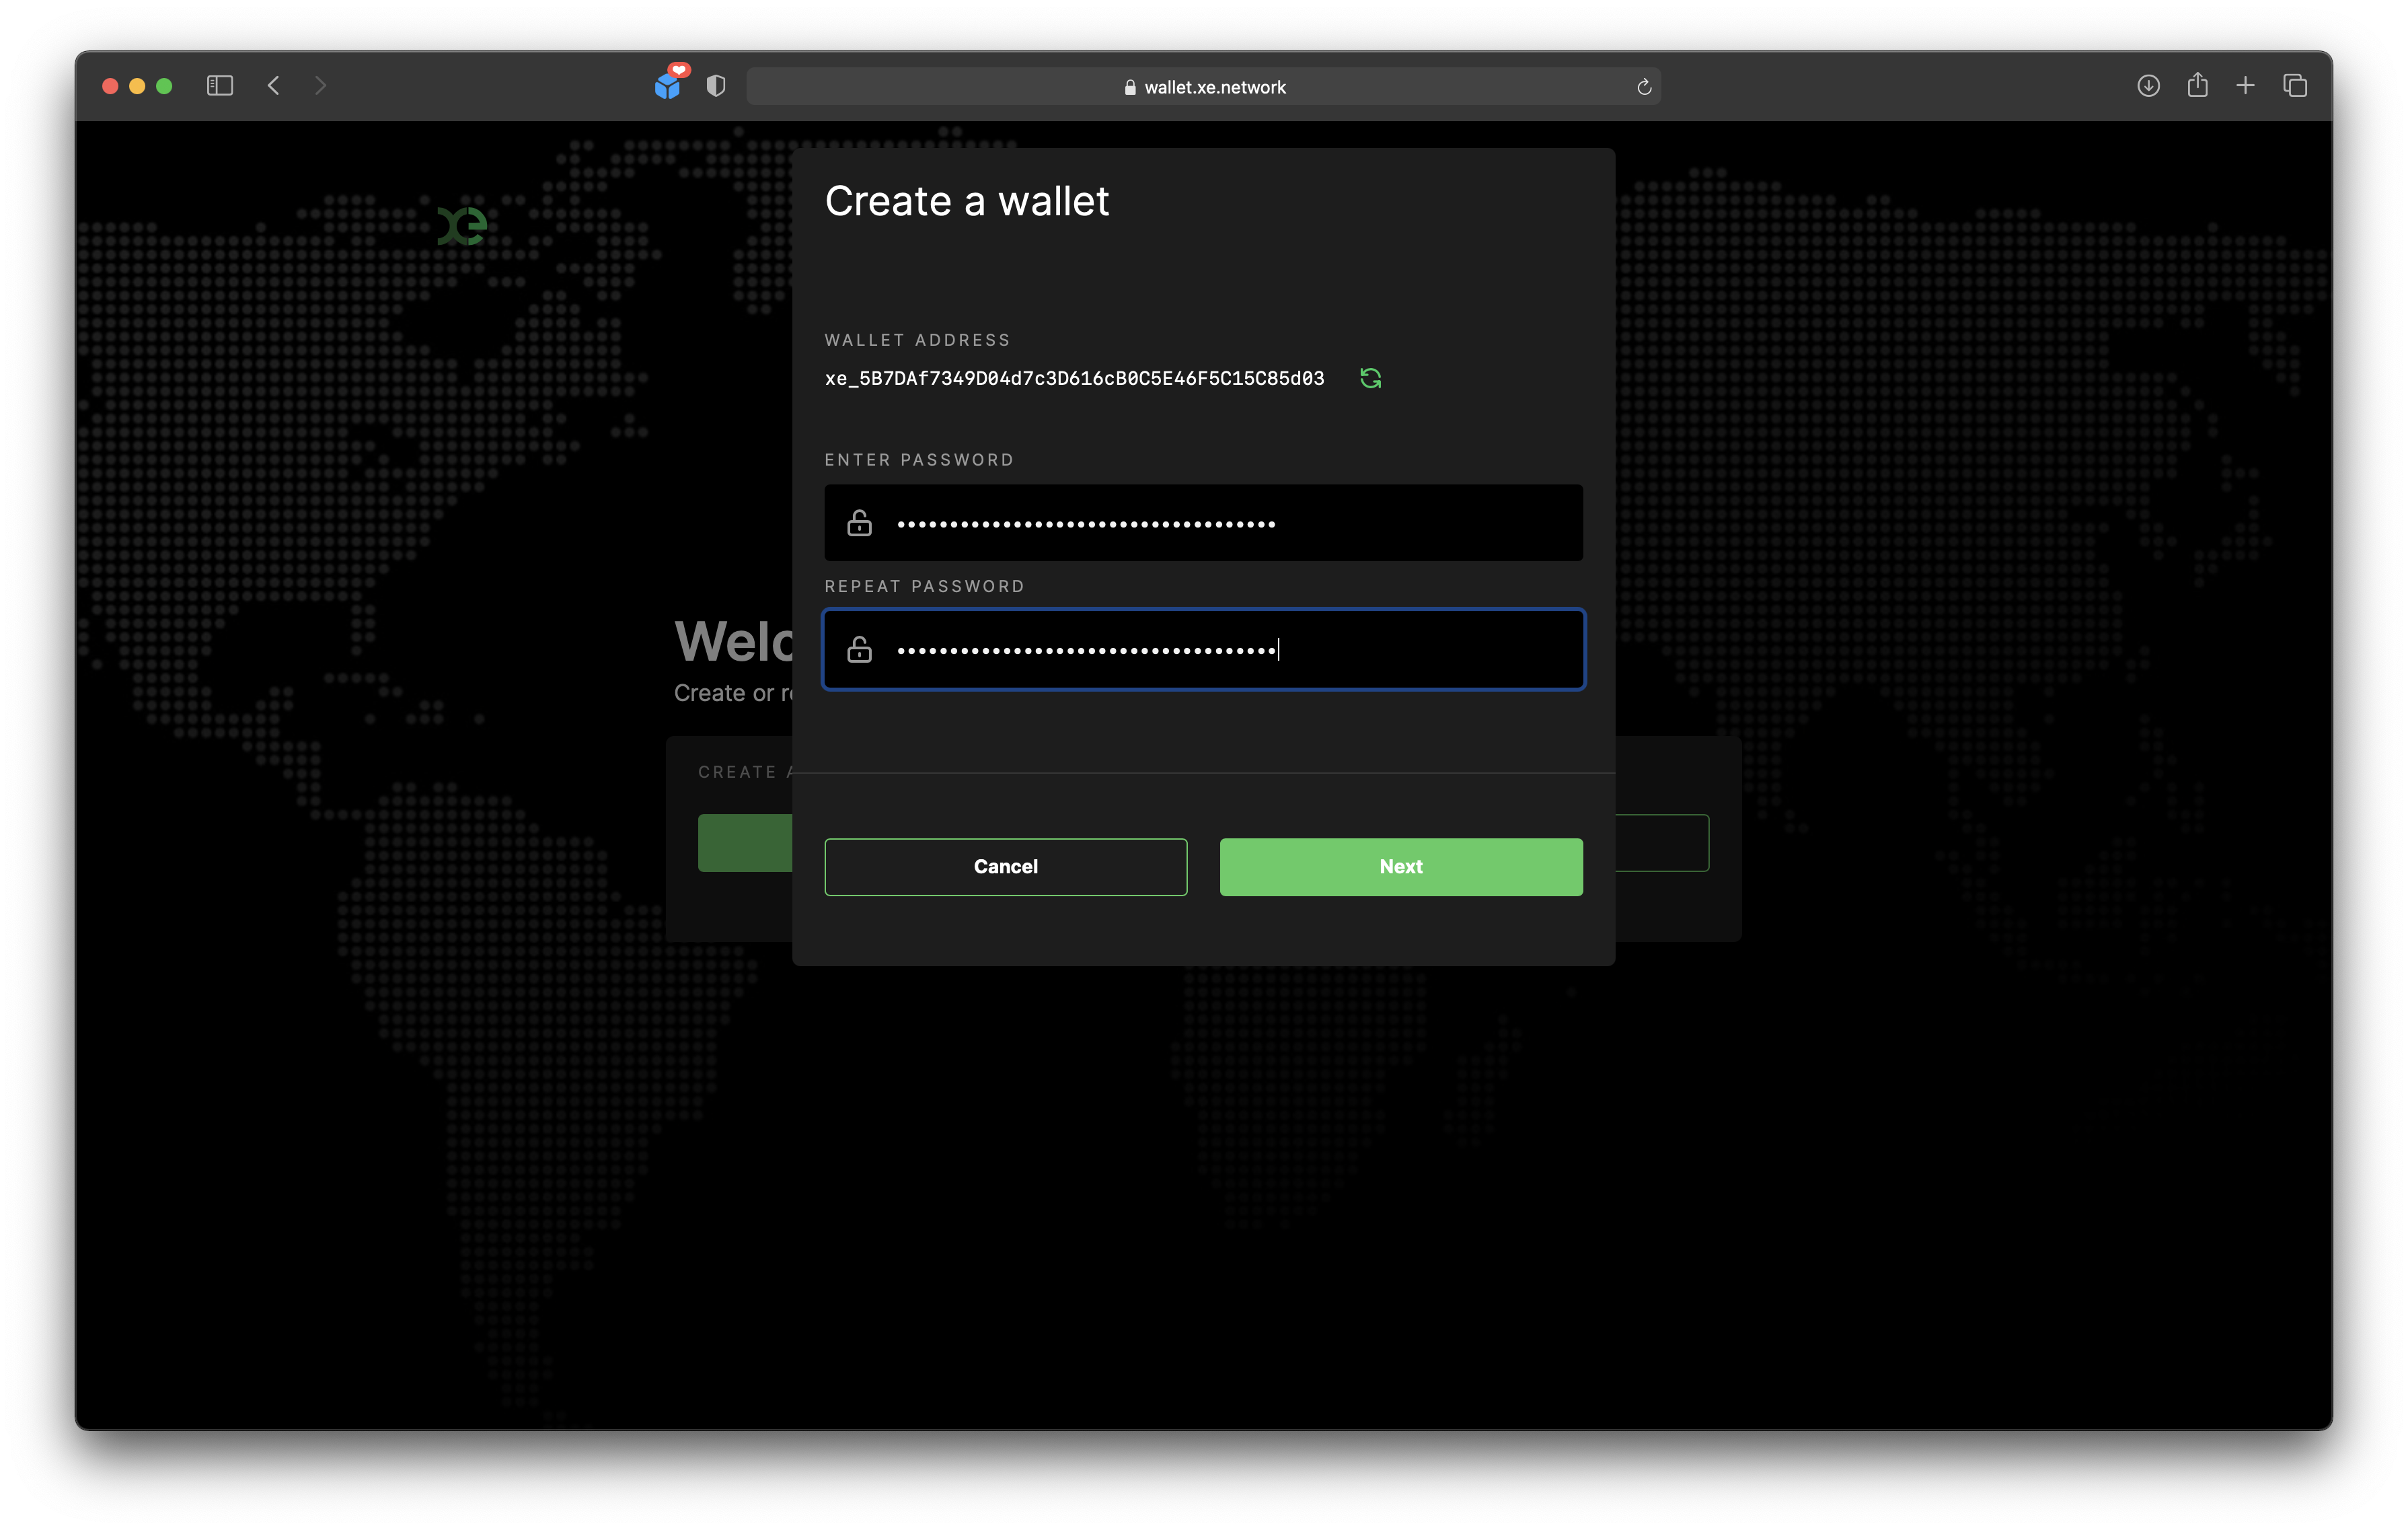
Task: Open the blue cube extension icon
Action: 668,86
